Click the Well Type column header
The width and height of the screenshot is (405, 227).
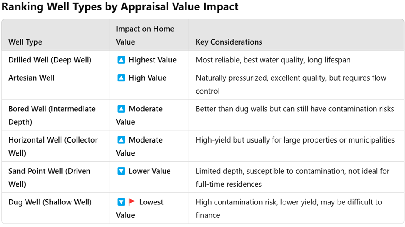click(25, 42)
